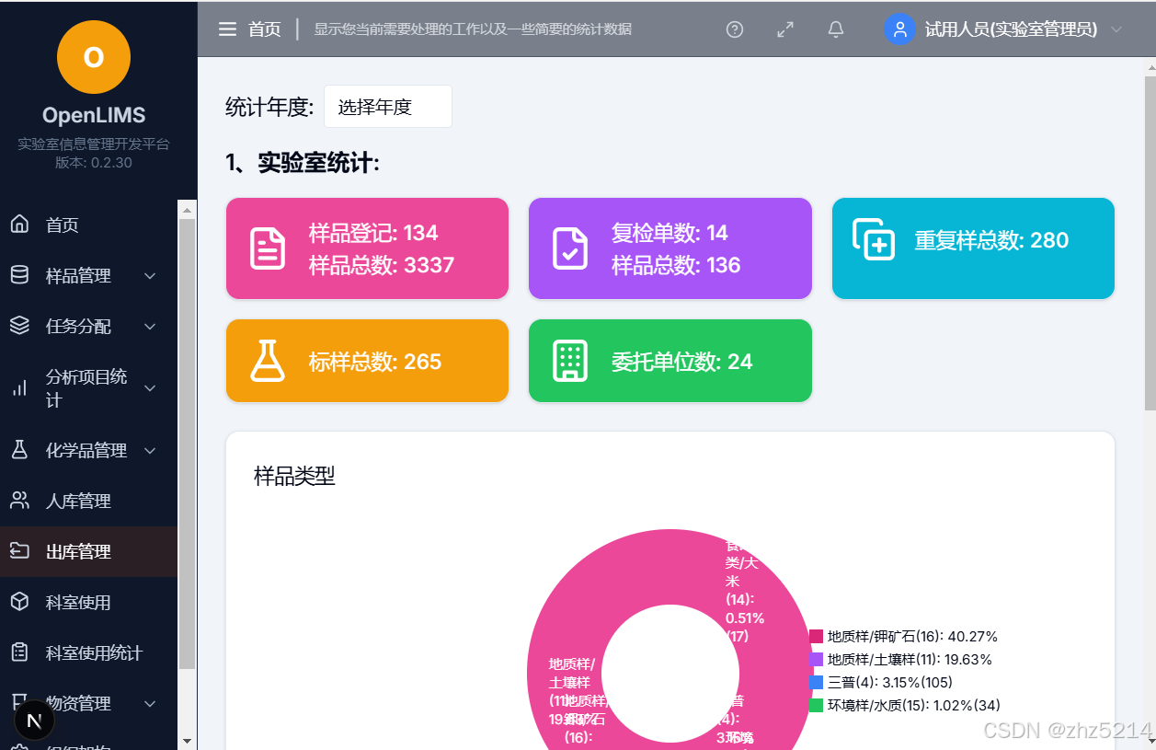Viewport: 1156px width, 750px height.
Task: Open the 重复样总数: 280 card
Action: [973, 248]
